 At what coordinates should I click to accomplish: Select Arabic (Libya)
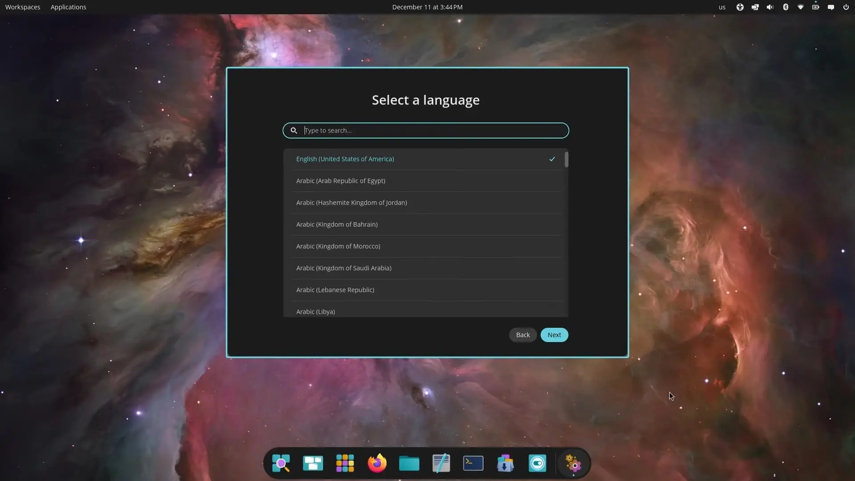pyautogui.click(x=426, y=310)
